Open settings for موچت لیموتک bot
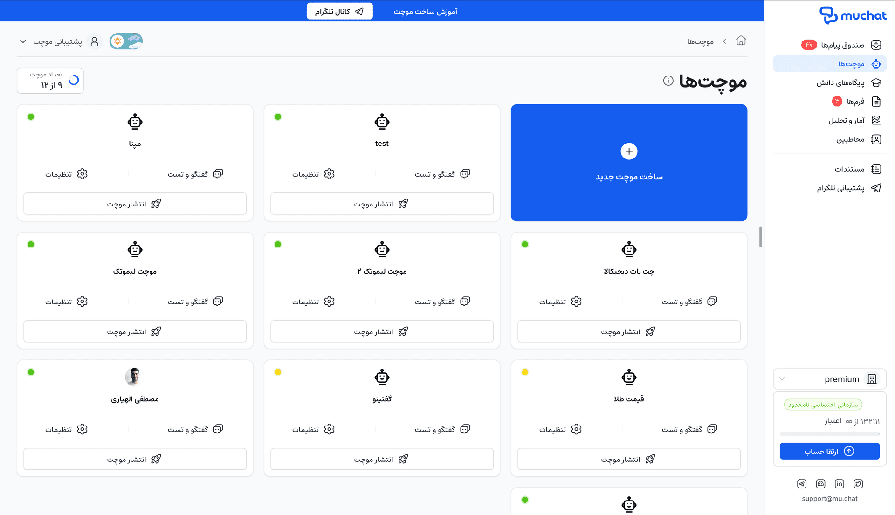The width and height of the screenshot is (895, 515). [x=66, y=302]
